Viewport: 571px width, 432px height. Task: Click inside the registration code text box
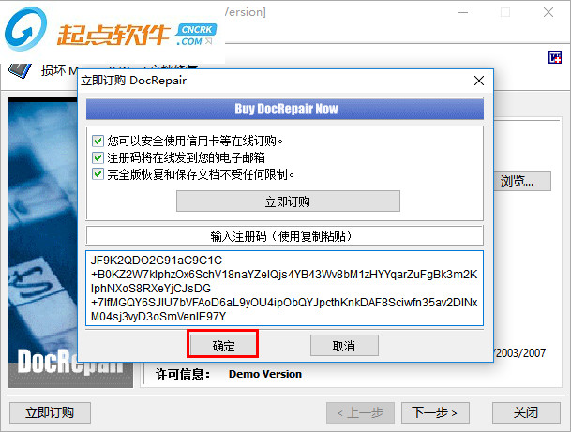[284, 289]
